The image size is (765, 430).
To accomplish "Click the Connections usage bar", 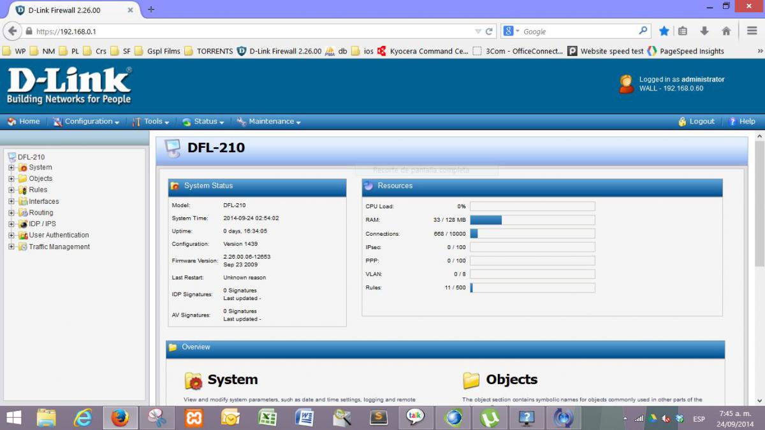I will pyautogui.click(x=532, y=234).
